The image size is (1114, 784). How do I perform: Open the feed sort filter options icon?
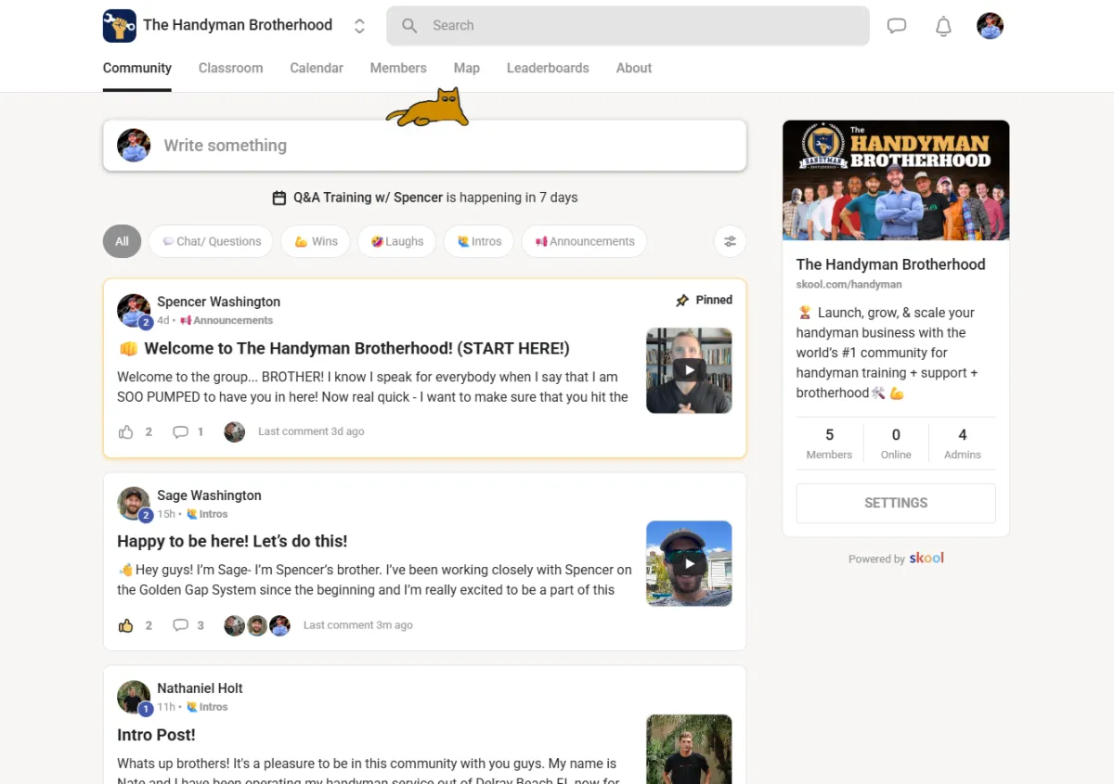pyautogui.click(x=730, y=241)
